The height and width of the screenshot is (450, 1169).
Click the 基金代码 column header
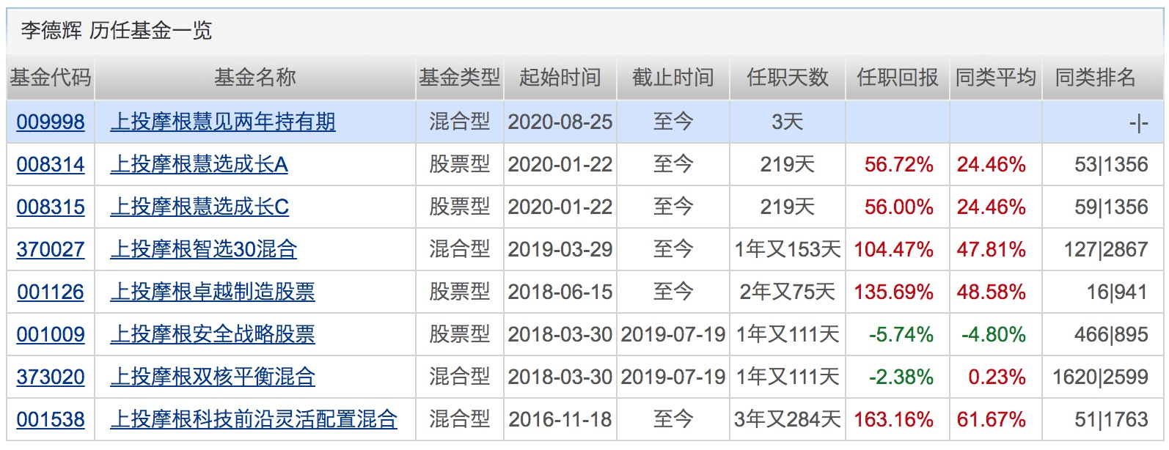51,77
